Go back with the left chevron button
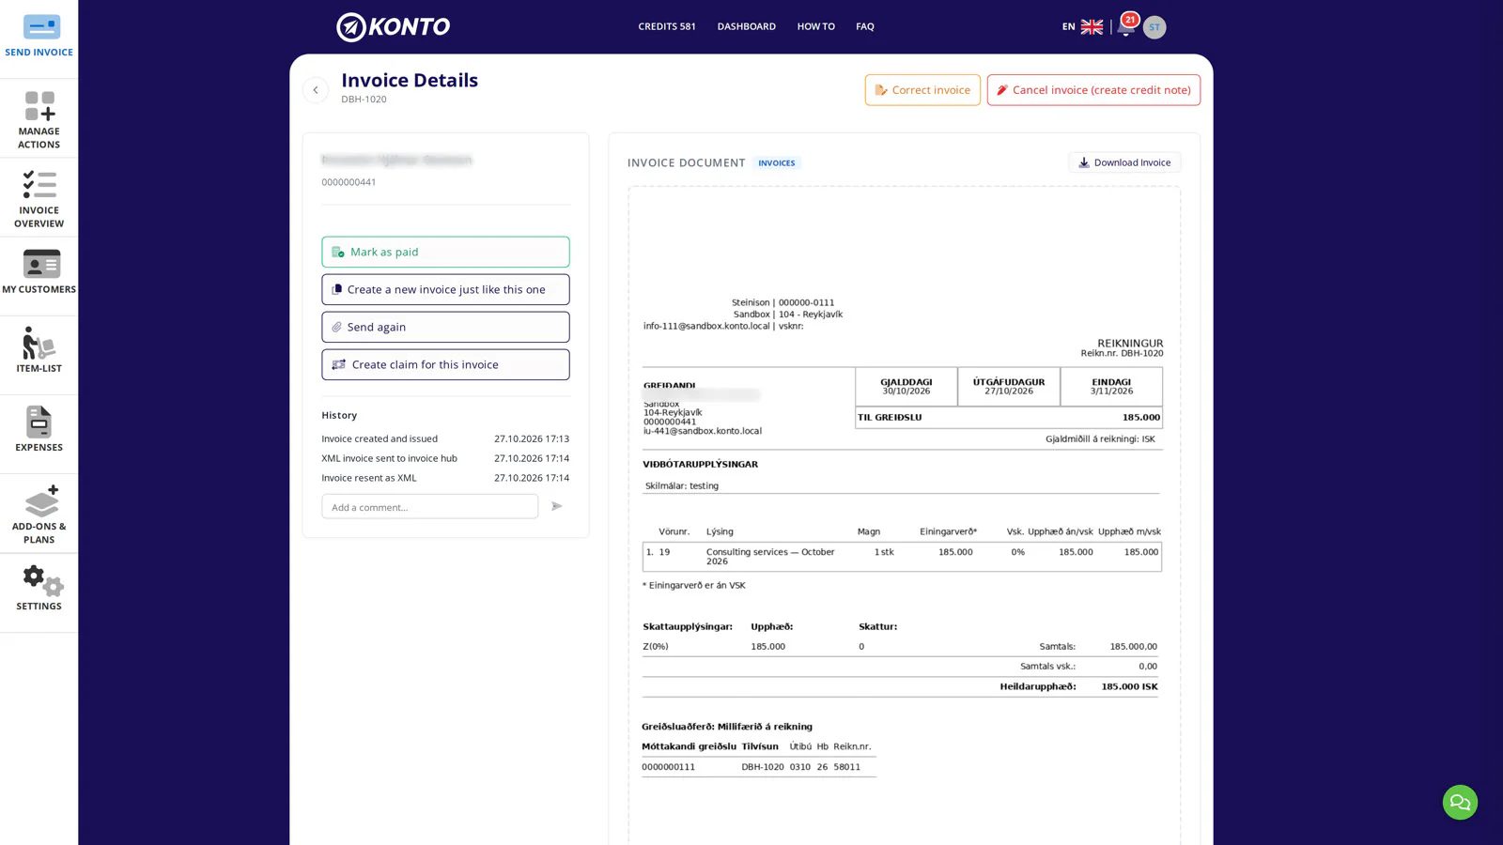The width and height of the screenshot is (1503, 845). pos(316,90)
